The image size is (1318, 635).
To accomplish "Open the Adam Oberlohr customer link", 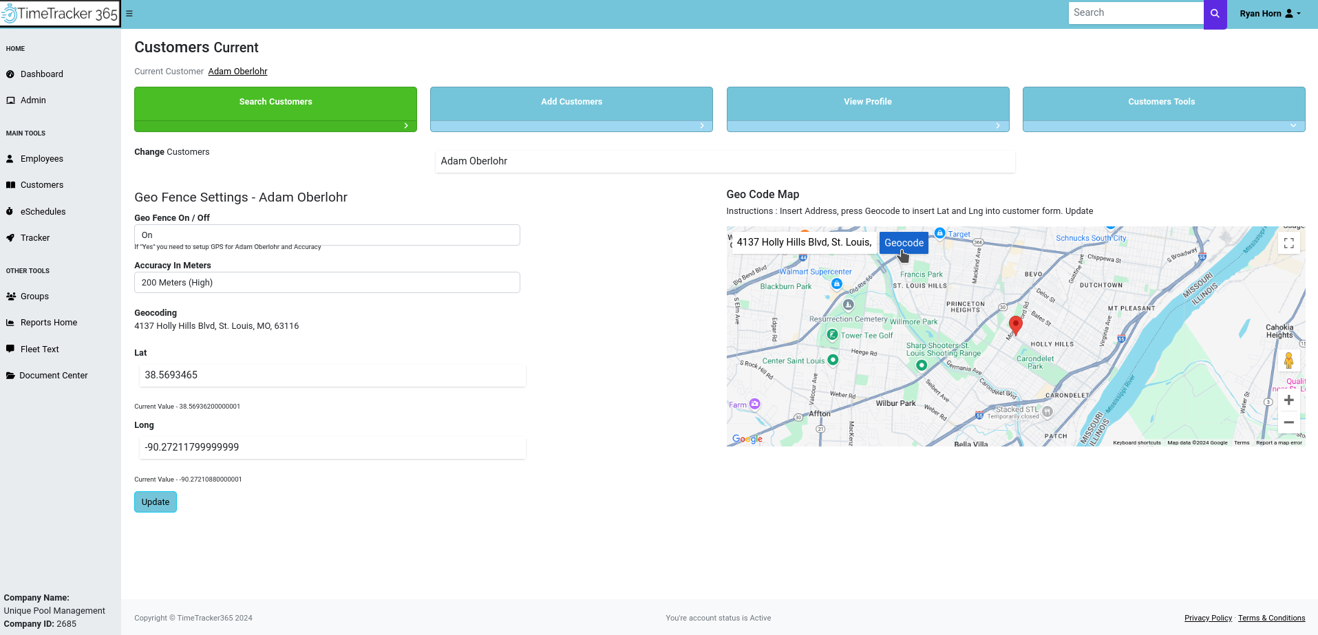I will 237,71.
